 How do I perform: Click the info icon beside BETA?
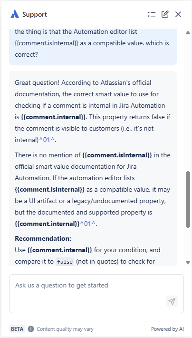(31, 329)
